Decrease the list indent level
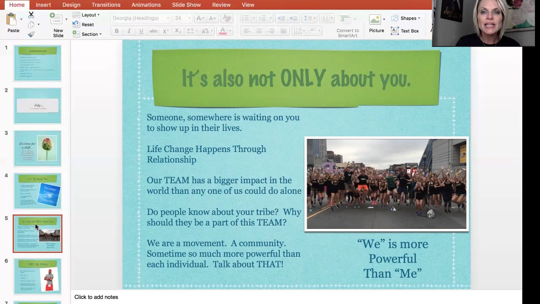540x304 pixels. [x=281, y=18]
